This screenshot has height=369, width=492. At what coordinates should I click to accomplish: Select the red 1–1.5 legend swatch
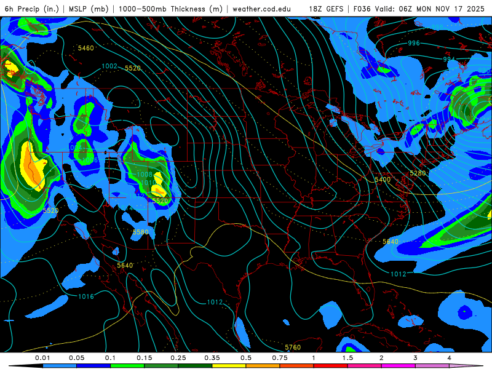(331, 366)
